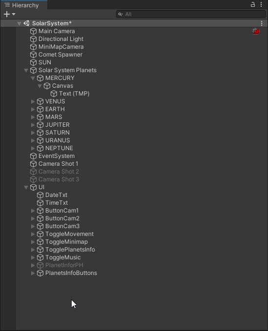Click the cube icon beside EventSystem
The width and height of the screenshot is (268, 331).
pyautogui.click(x=33, y=156)
